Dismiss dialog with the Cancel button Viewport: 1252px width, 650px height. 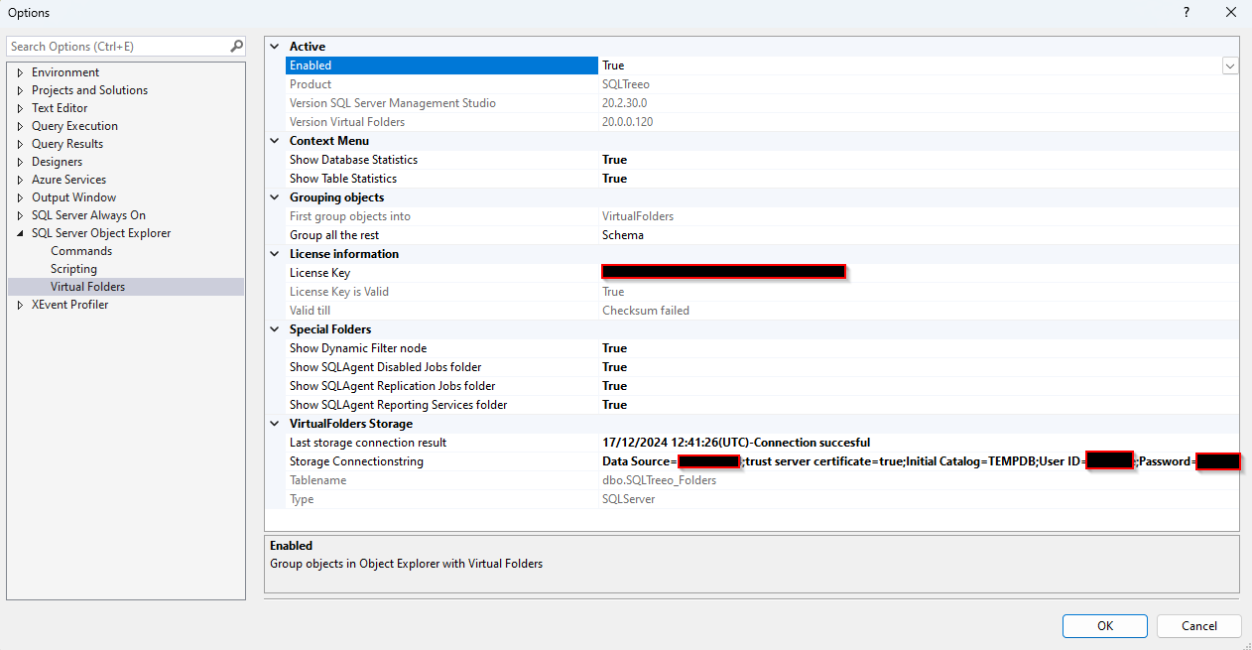coord(1199,626)
